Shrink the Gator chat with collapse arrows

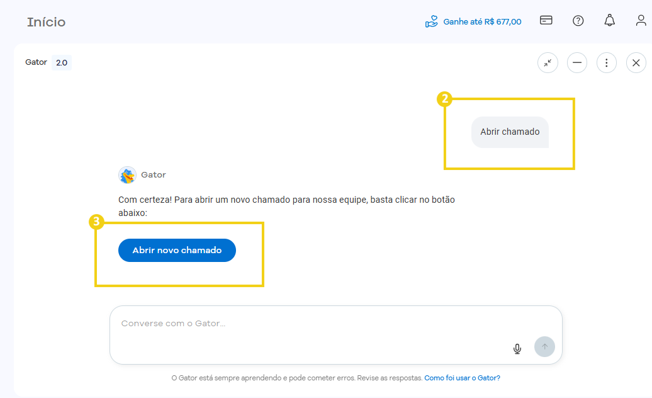tap(548, 63)
